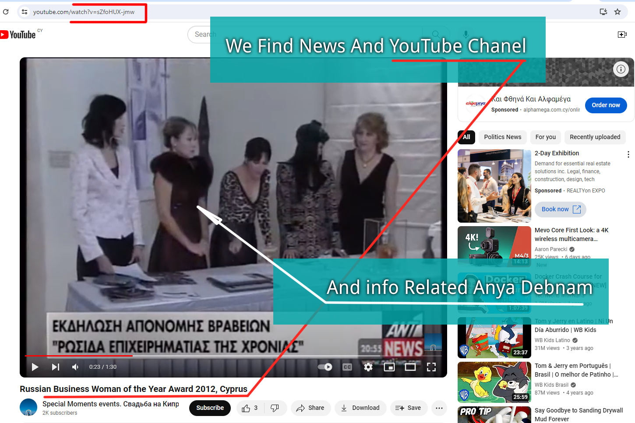Viewport: 635px width, 423px height.
Task: Click the Order now ad button
Action: 606,105
